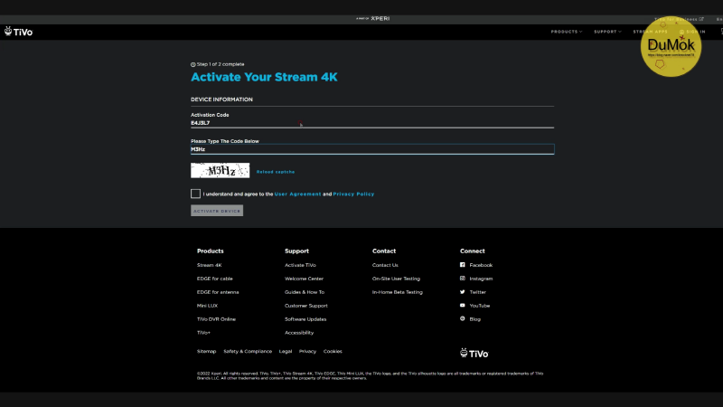The width and height of the screenshot is (723, 407).
Task: Open the TiVo DVR Online footer link
Action: click(x=216, y=319)
